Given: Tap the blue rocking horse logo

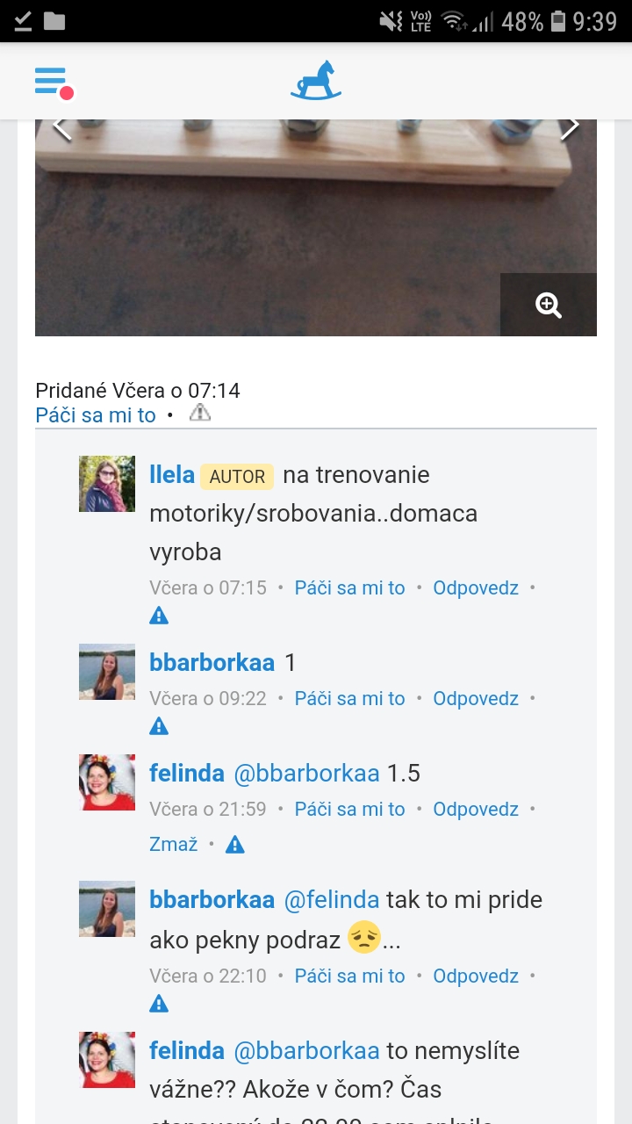Looking at the screenshot, I should (x=316, y=81).
